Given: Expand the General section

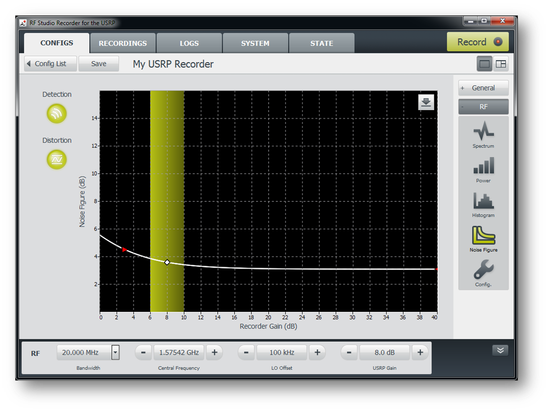Looking at the screenshot, I should (x=483, y=88).
